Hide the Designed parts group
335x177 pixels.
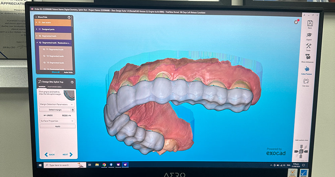click(40, 29)
